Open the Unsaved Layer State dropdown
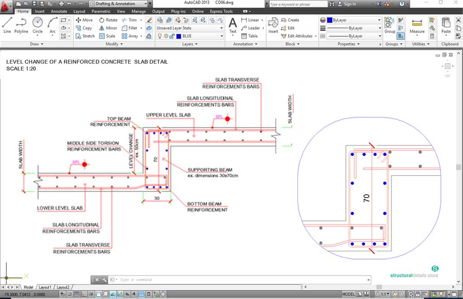Image resolution: width=463 pixels, height=299 pixels. point(190,28)
